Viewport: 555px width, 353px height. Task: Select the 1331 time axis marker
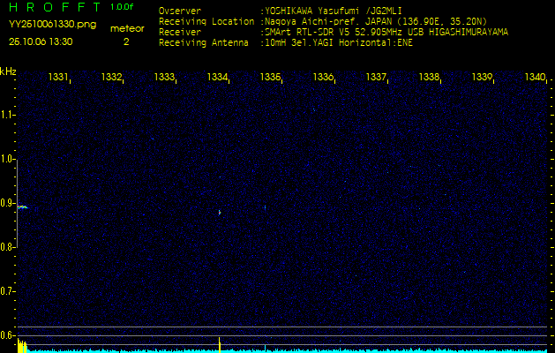point(58,78)
